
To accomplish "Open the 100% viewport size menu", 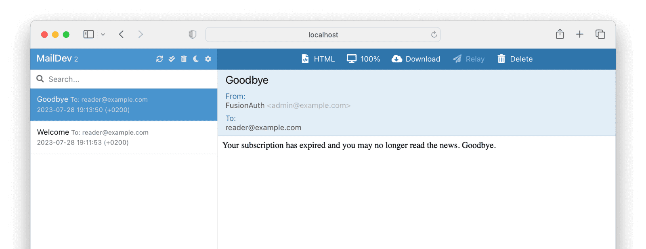I will click(x=363, y=59).
